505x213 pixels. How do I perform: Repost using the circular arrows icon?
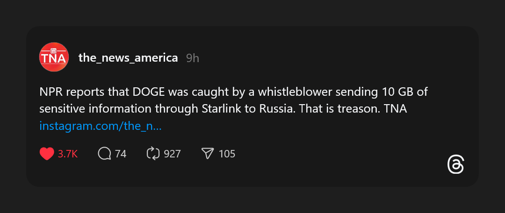tap(153, 154)
